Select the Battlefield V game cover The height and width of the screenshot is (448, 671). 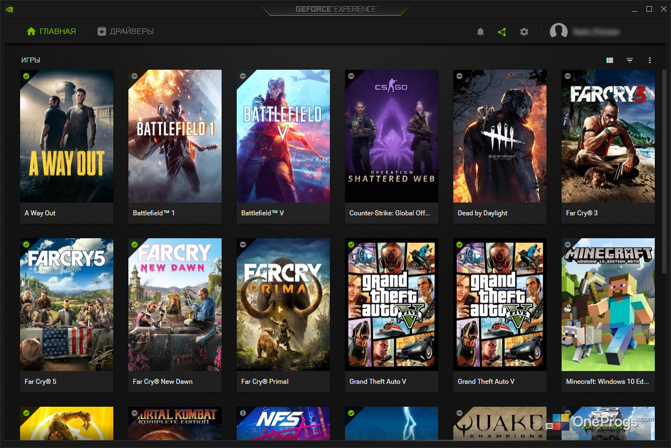(x=283, y=136)
